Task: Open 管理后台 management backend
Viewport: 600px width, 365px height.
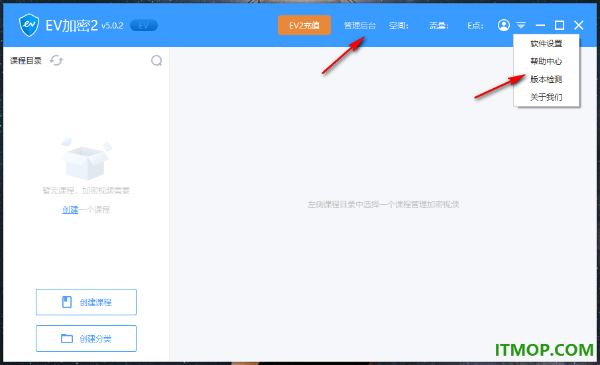Action: point(360,26)
